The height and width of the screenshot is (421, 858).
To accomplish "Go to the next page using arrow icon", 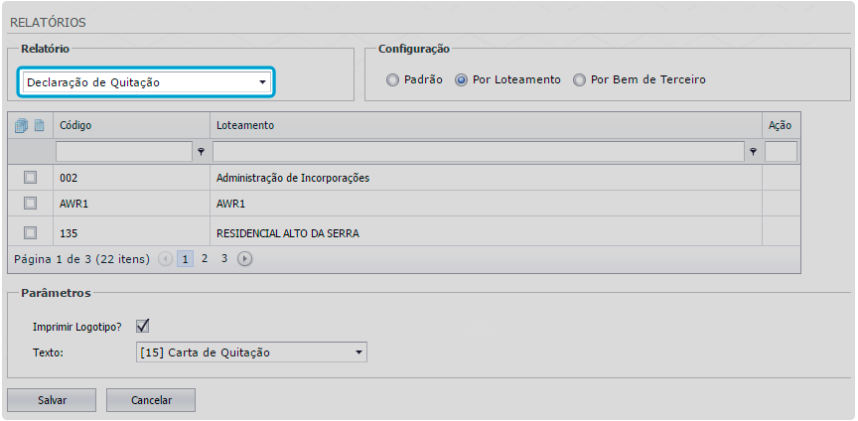I will 244,259.
